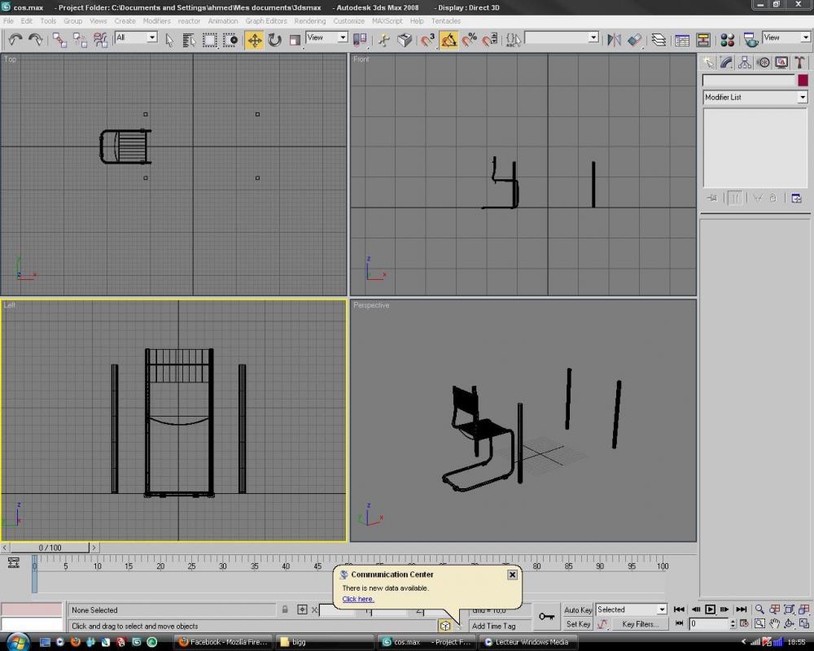The image size is (814, 651).
Task: Click the object name input field
Action: [748, 81]
